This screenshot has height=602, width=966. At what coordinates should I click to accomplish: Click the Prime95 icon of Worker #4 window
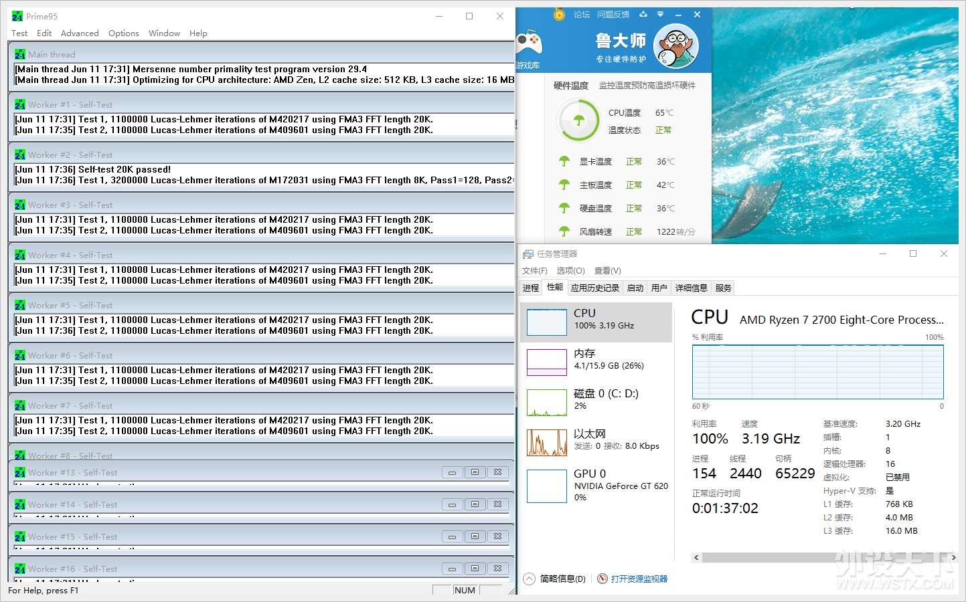point(20,255)
